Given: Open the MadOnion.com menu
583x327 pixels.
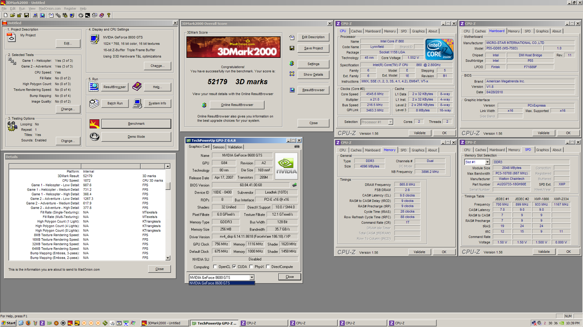Looking at the screenshot, I should (50, 8).
